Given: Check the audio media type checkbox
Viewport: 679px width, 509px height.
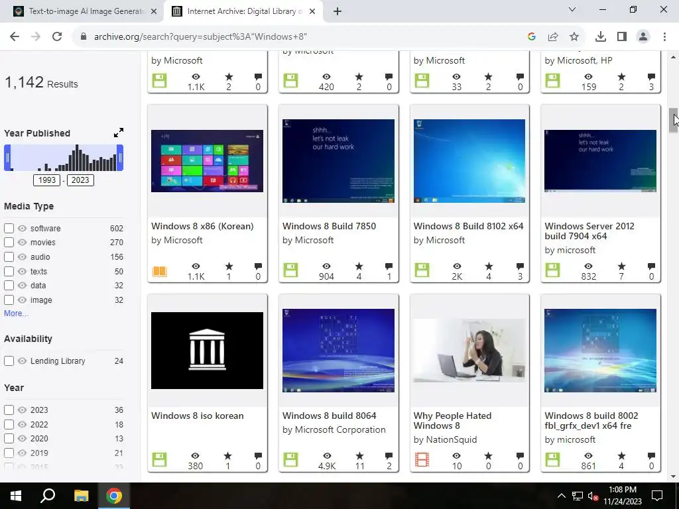Looking at the screenshot, I should coord(9,256).
